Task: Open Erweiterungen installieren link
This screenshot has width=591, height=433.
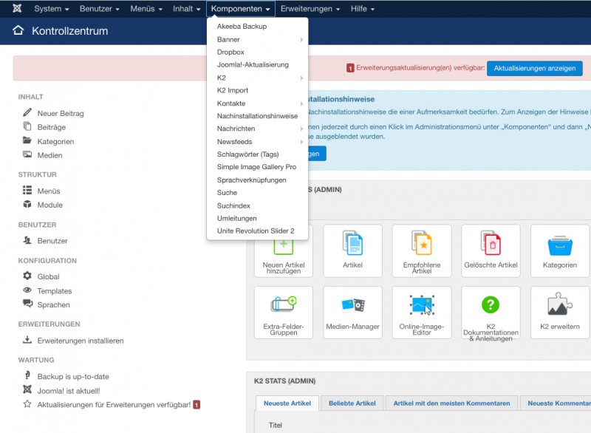Action: pyautogui.click(x=81, y=341)
